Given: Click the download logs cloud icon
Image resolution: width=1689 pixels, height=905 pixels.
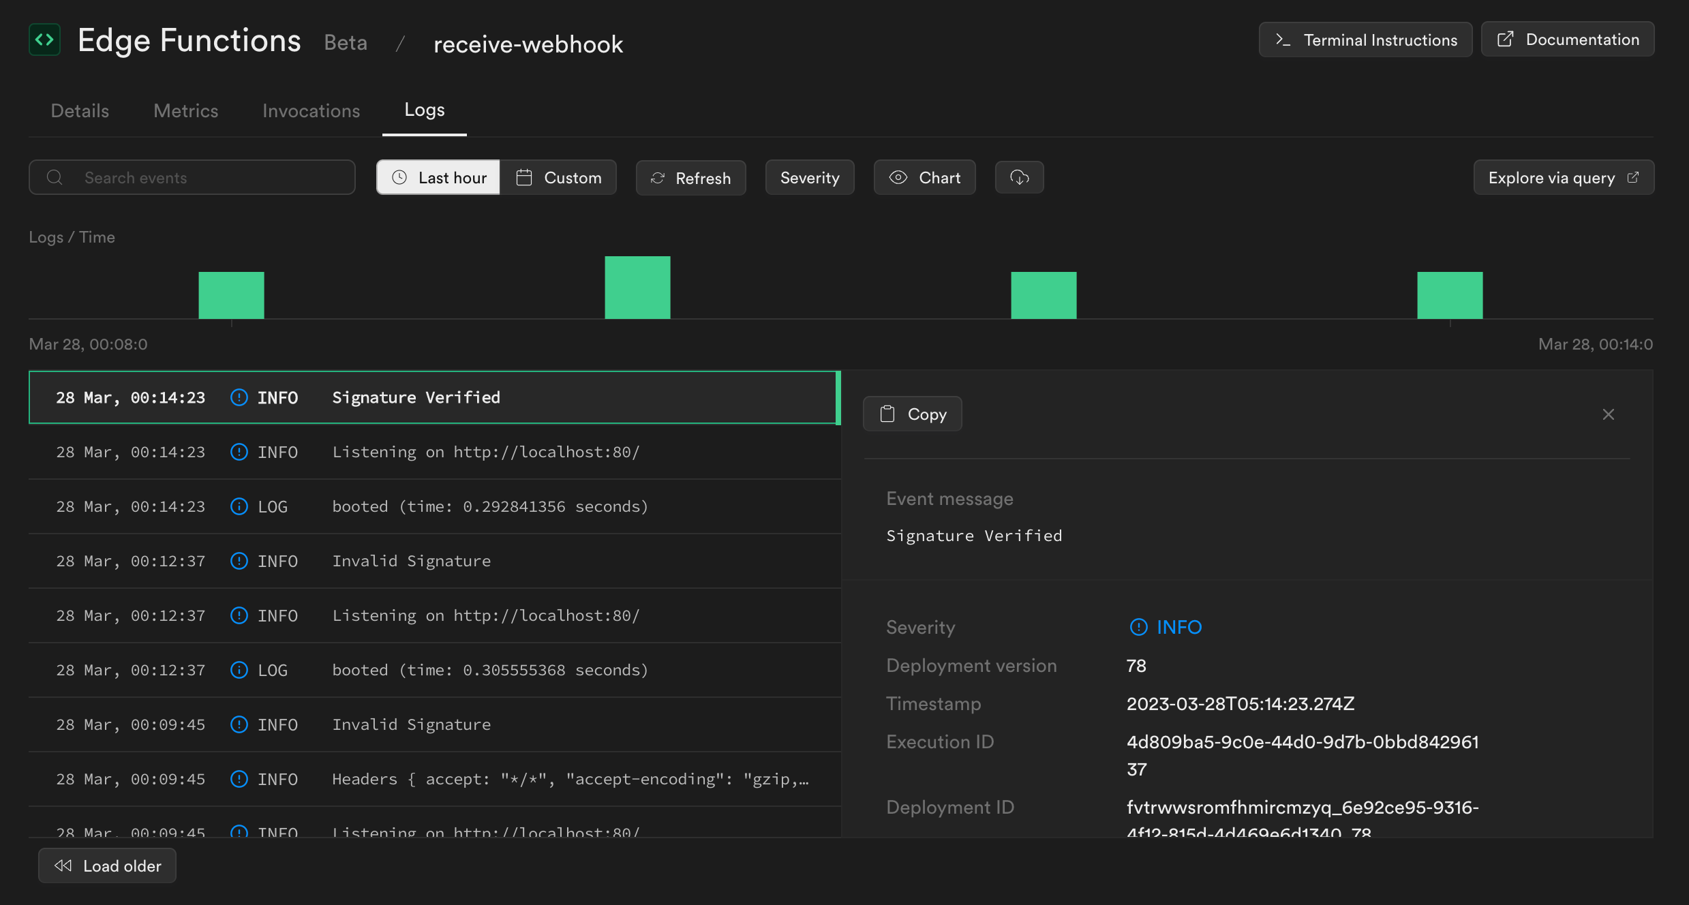Looking at the screenshot, I should (1019, 178).
